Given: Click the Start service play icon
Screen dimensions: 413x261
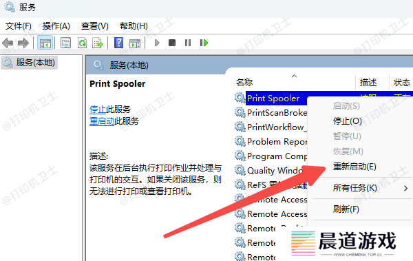Looking at the screenshot, I should (x=157, y=43).
